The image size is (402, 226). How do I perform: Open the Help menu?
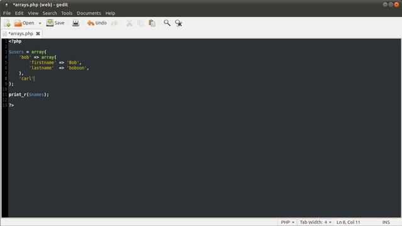(x=111, y=13)
